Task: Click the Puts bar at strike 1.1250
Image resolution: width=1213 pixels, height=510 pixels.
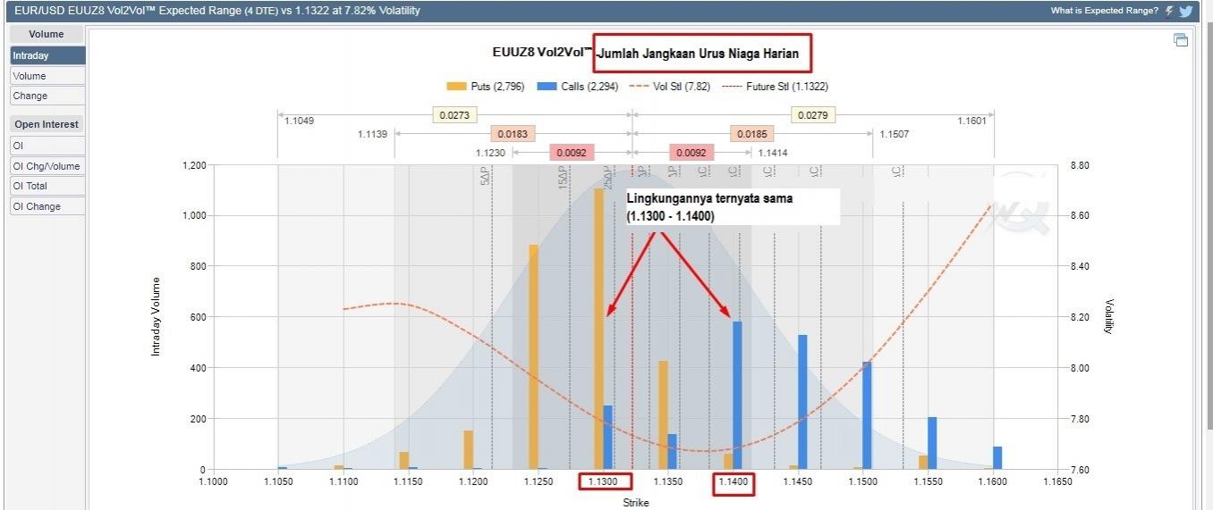Action: 534,357
